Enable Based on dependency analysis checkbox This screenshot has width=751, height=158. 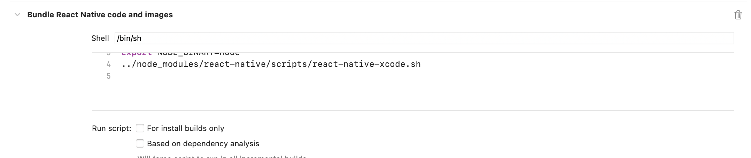140,143
